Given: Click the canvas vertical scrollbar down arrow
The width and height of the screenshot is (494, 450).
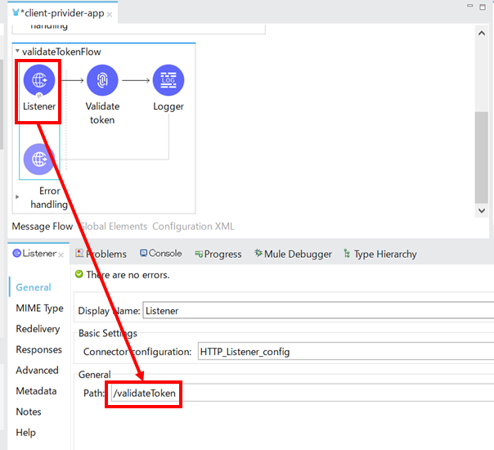Looking at the screenshot, I should point(482,210).
